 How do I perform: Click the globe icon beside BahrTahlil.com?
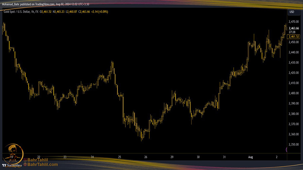coord(25,165)
